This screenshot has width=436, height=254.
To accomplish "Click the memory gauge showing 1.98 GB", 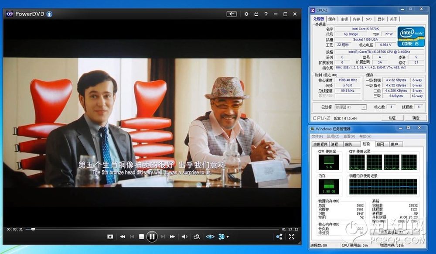I will [329, 187].
